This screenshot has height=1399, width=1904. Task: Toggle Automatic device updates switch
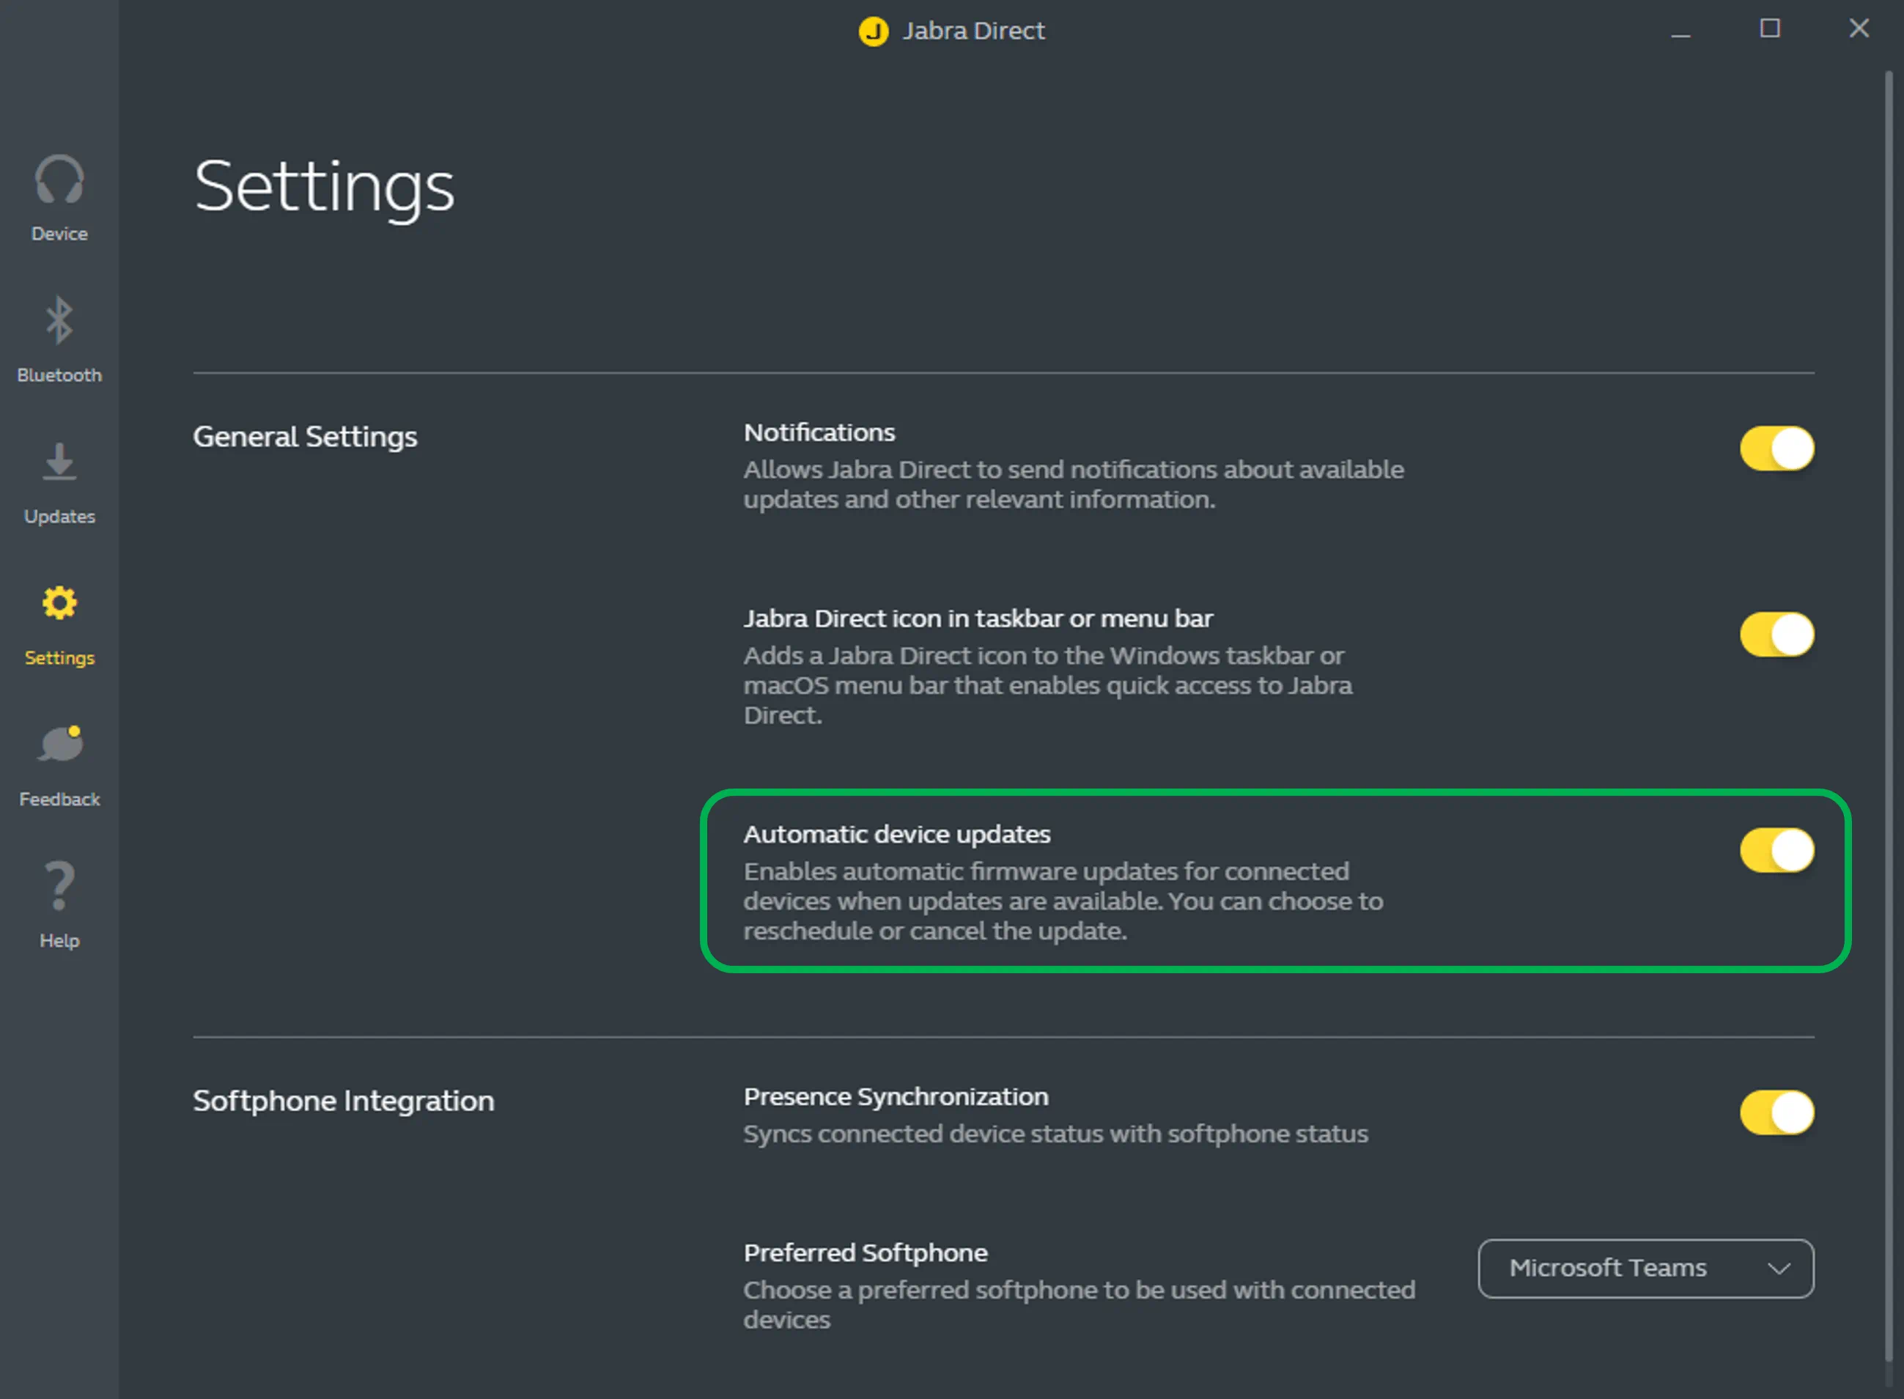point(1776,850)
